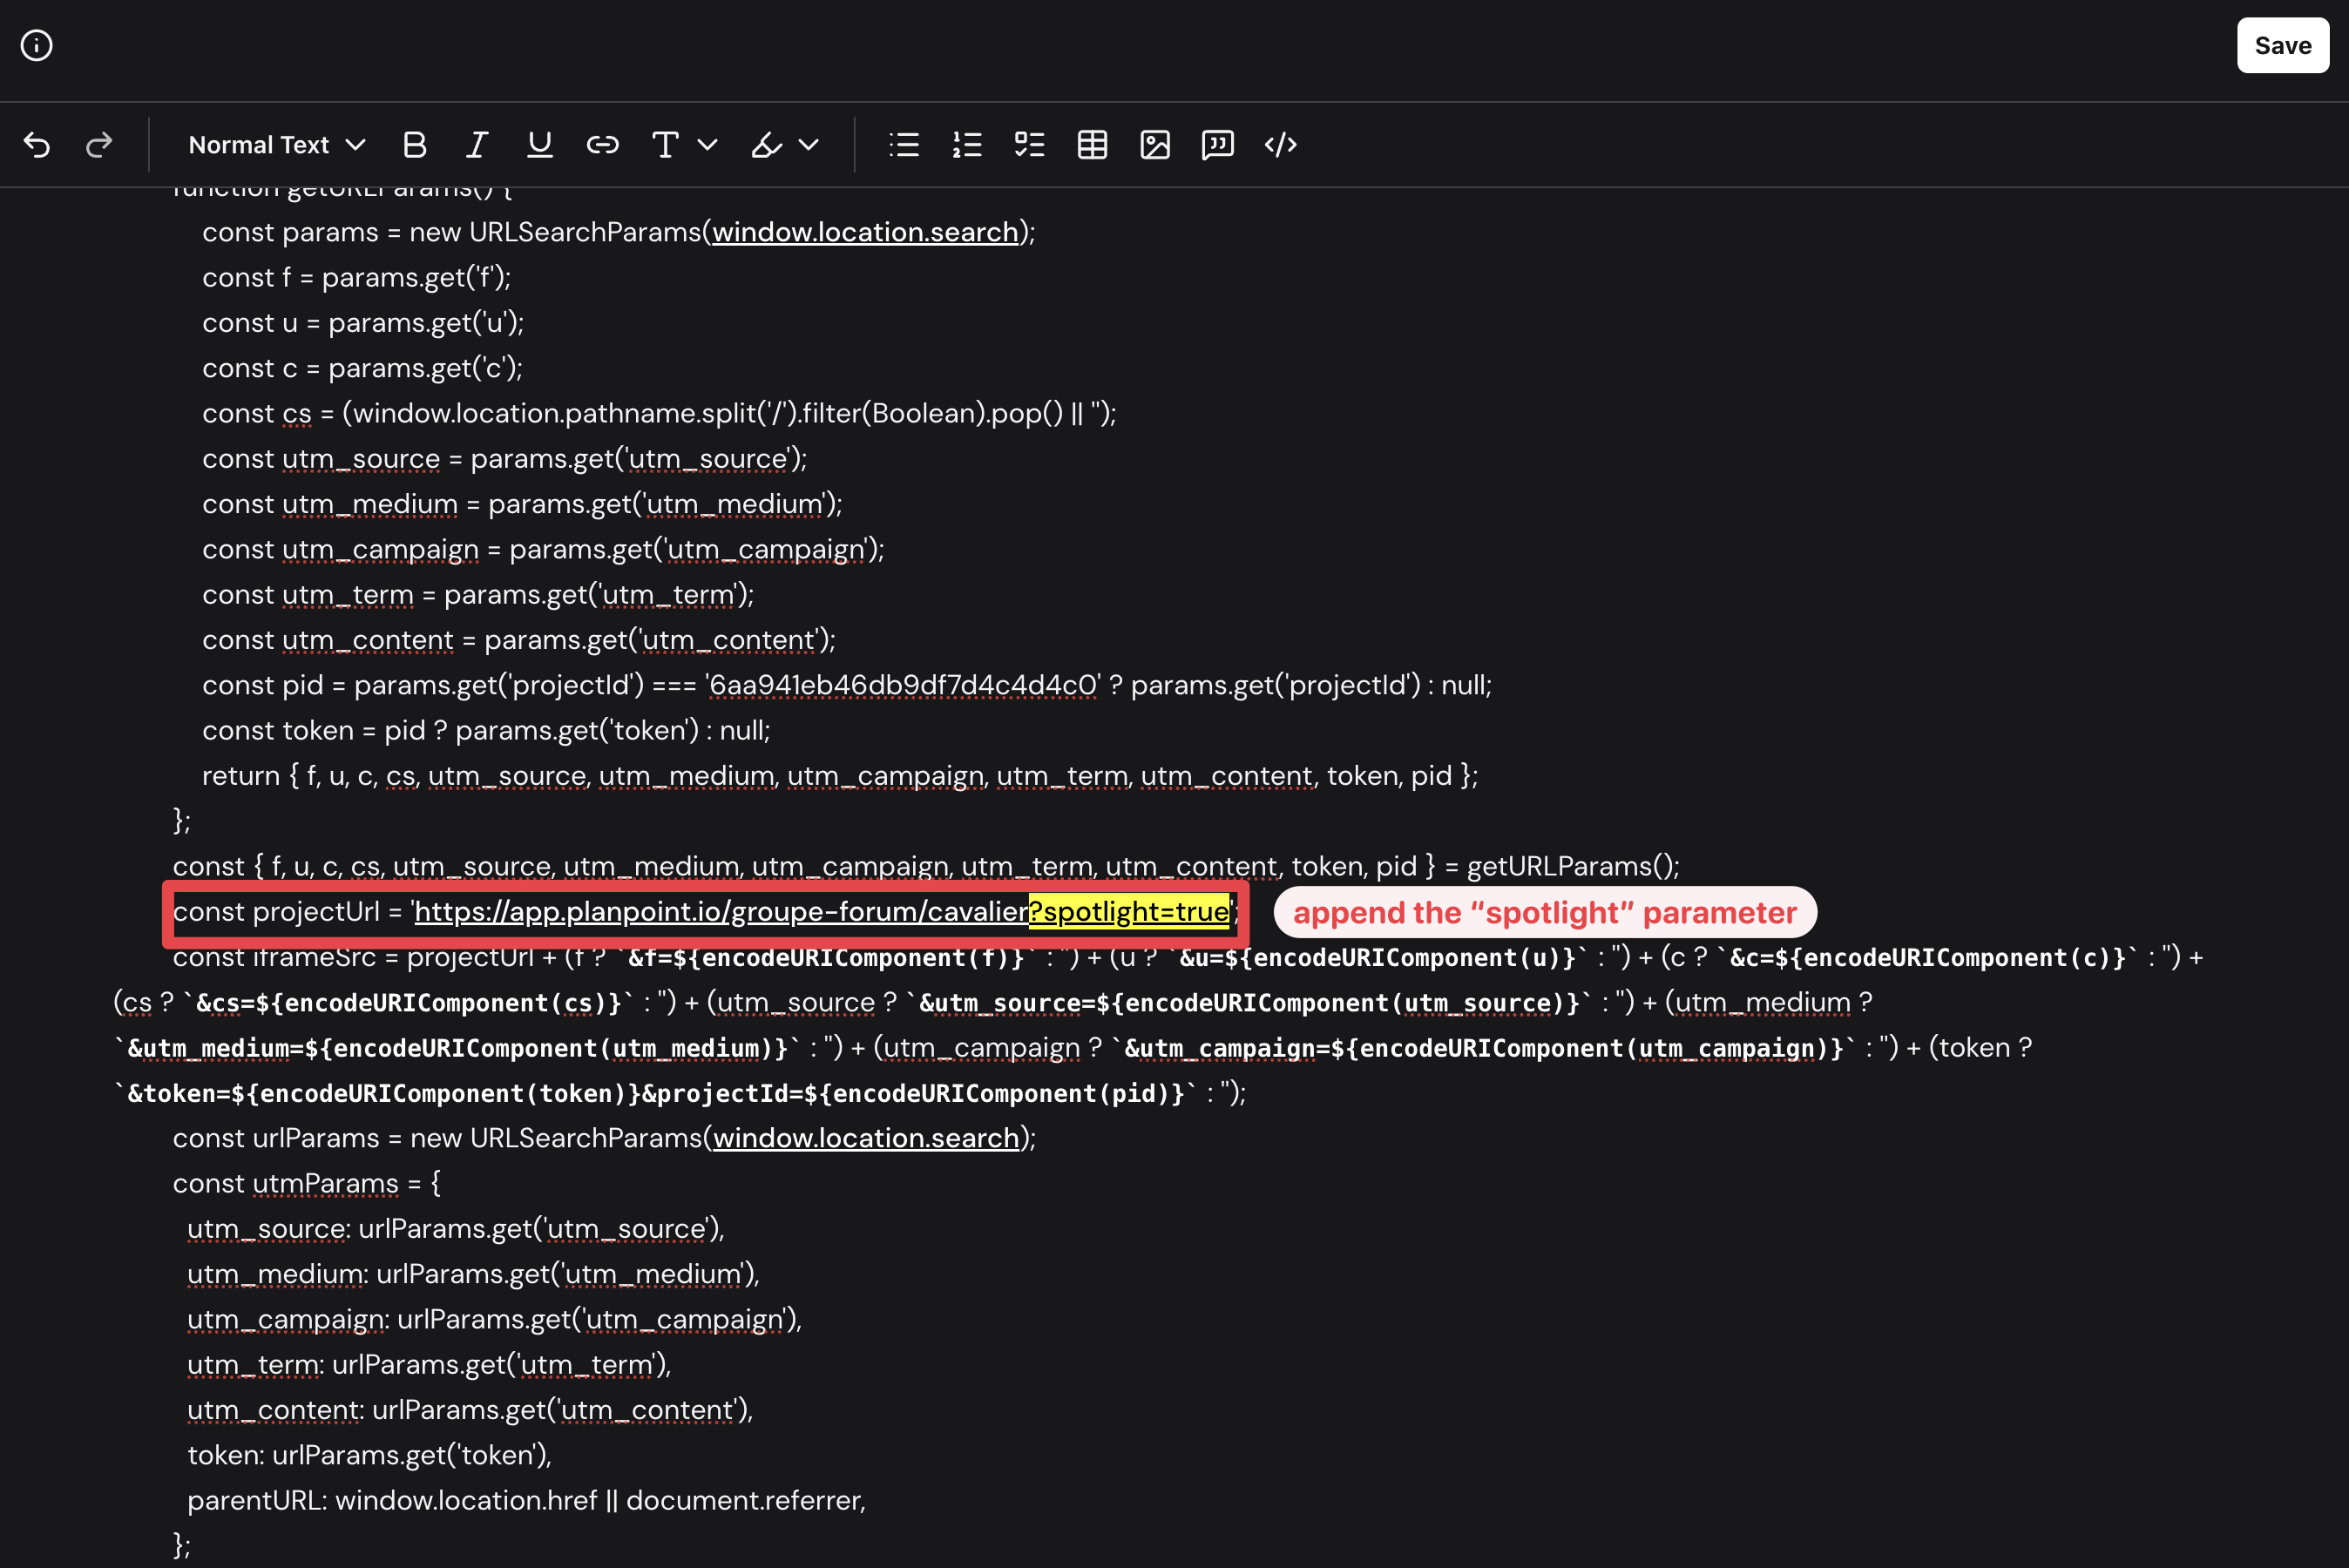Click the text "const f = params.get('f');"
2349x1568 pixels.
[356, 277]
